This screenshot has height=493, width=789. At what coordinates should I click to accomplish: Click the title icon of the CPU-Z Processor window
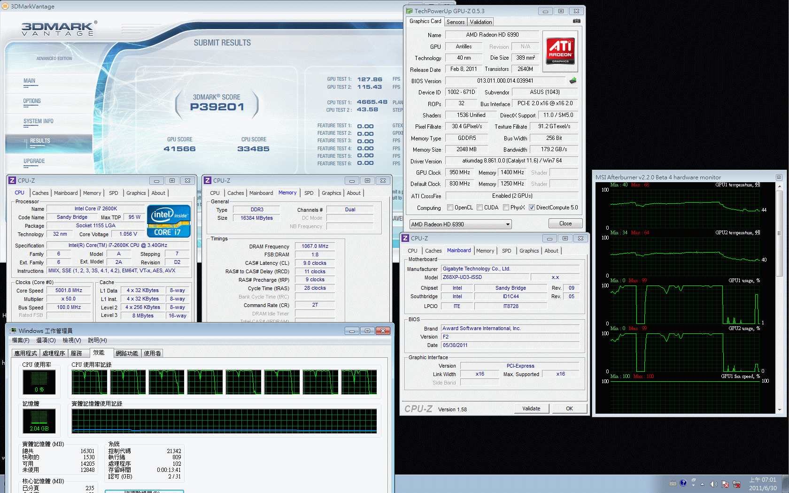click(12, 180)
